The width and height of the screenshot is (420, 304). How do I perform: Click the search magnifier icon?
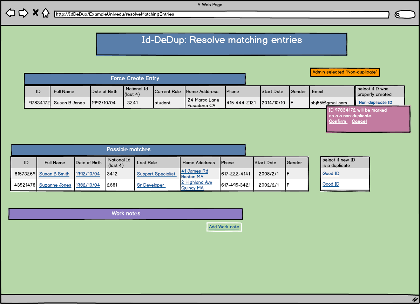(397, 14)
